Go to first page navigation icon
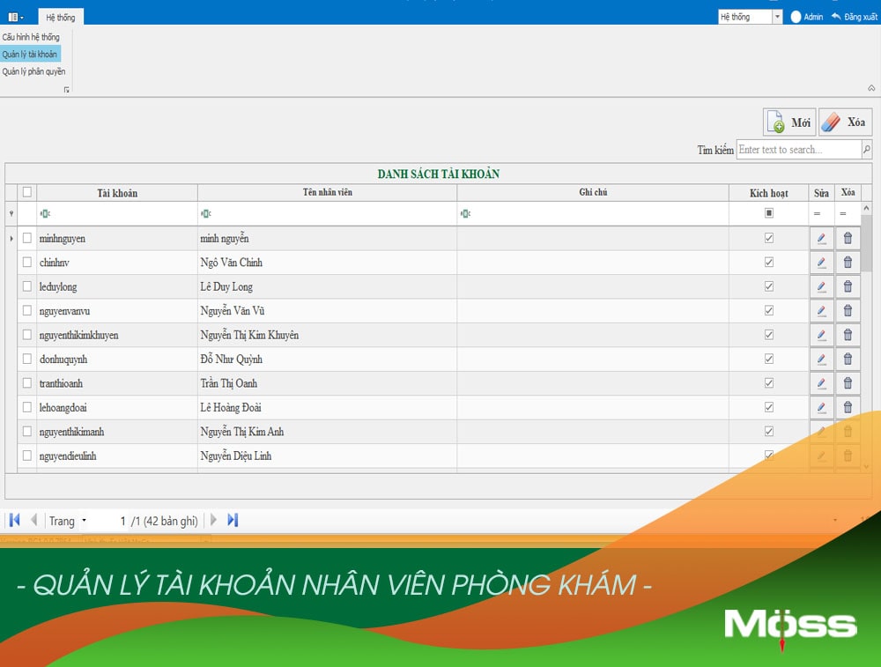This screenshot has width=881, height=667. tap(14, 520)
